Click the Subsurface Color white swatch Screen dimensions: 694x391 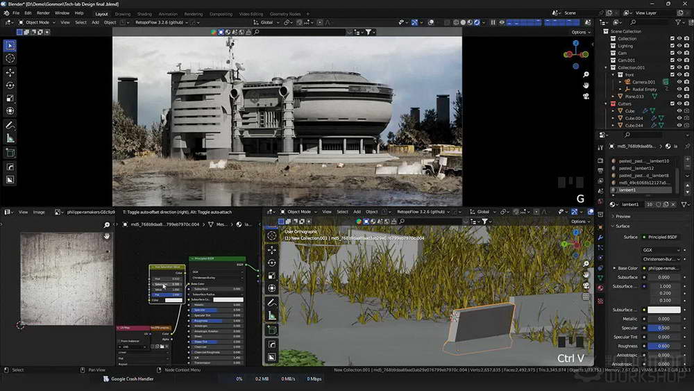pyautogui.click(x=664, y=310)
